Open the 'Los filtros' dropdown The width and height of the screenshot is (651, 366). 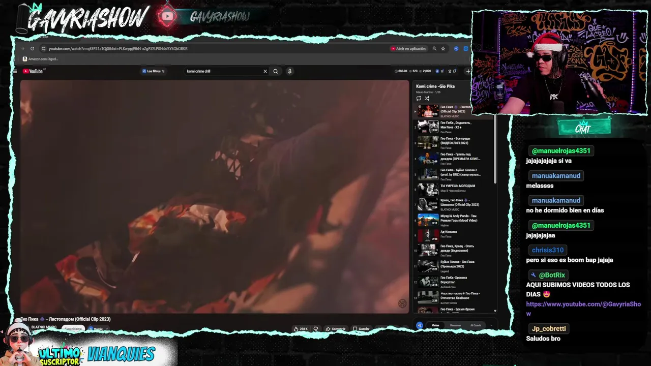tap(154, 71)
